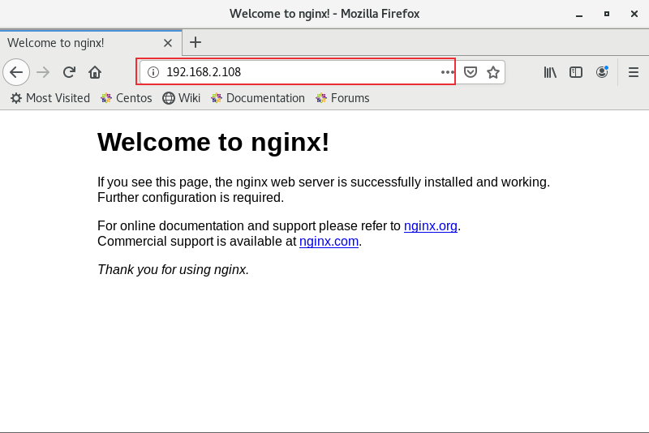Viewport: 649px width, 433px height.
Task: Open a new tab with plus button
Action: [196, 42]
